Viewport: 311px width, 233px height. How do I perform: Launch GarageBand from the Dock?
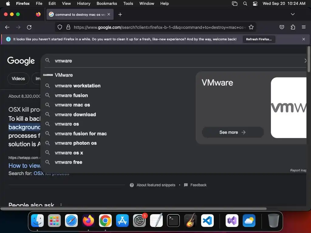pos(190,221)
